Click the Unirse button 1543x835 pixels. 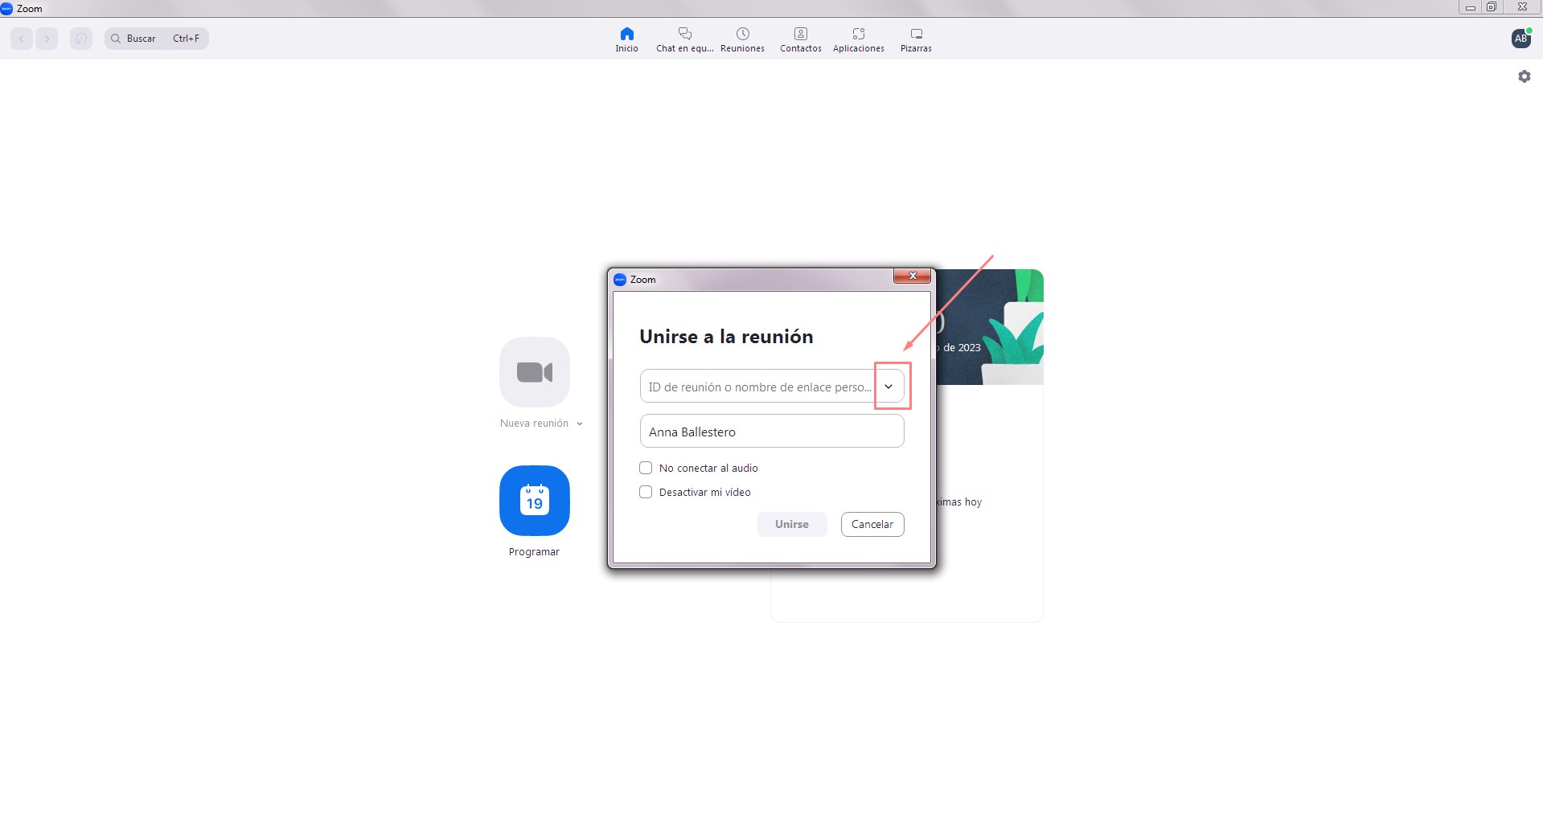pyautogui.click(x=792, y=524)
